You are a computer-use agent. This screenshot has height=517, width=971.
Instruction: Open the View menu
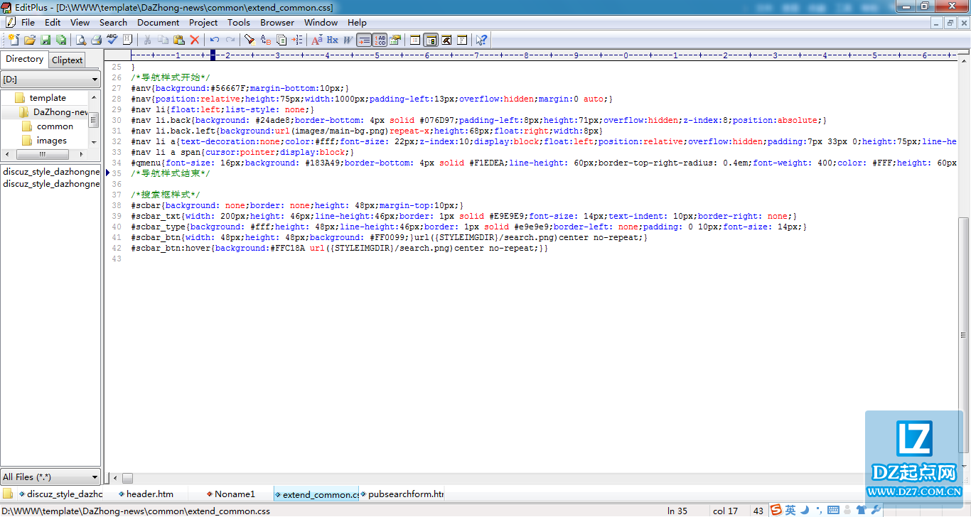coord(80,22)
